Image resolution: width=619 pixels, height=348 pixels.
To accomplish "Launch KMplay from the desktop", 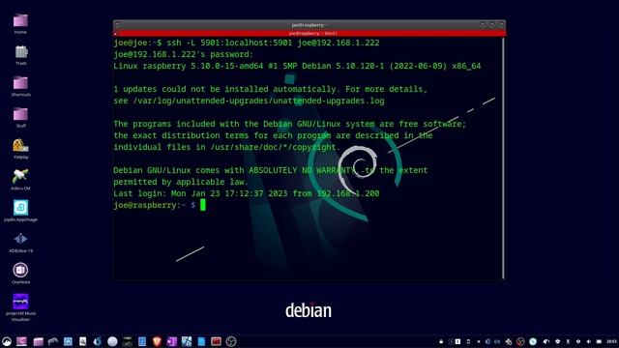I will (20, 145).
